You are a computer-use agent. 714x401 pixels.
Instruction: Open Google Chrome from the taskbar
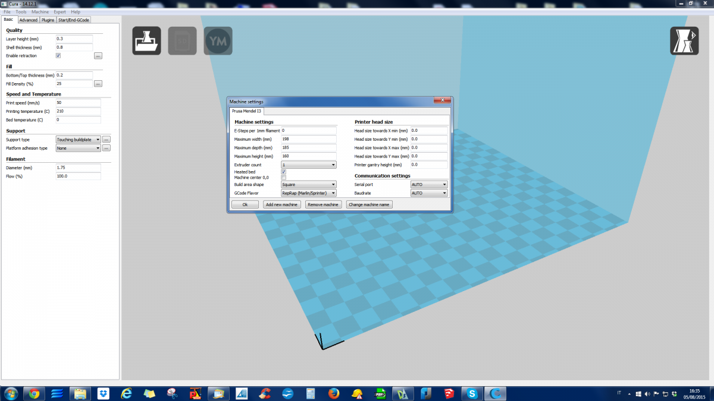34,393
